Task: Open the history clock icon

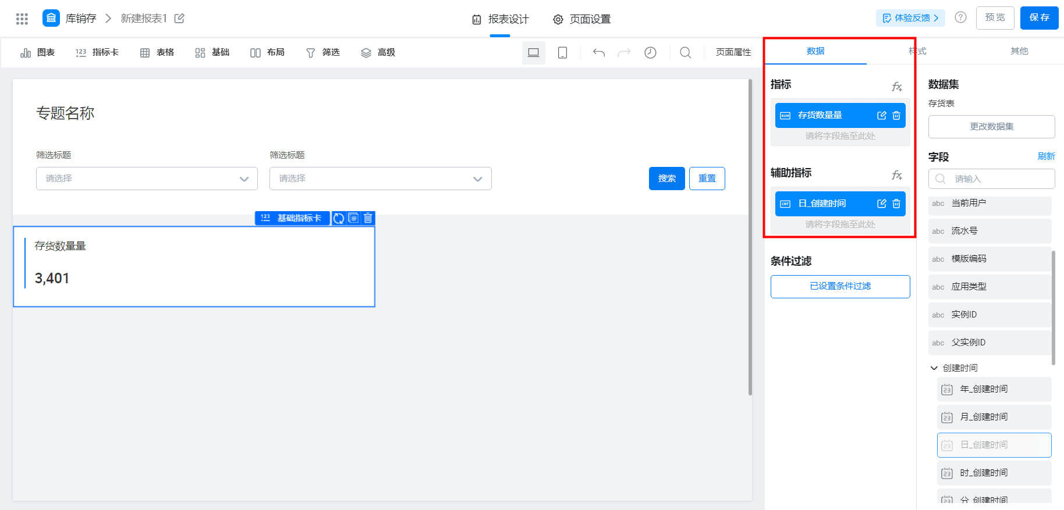Action: (650, 52)
